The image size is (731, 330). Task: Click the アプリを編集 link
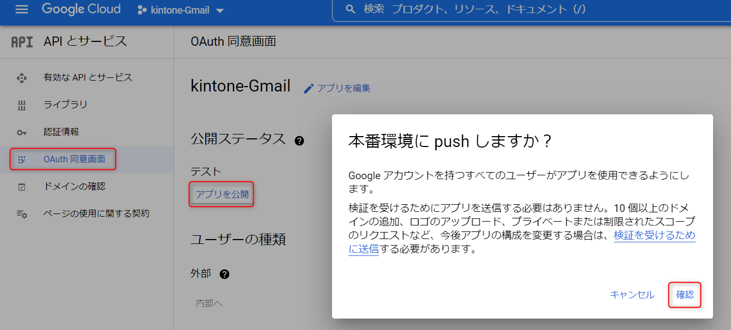click(343, 88)
